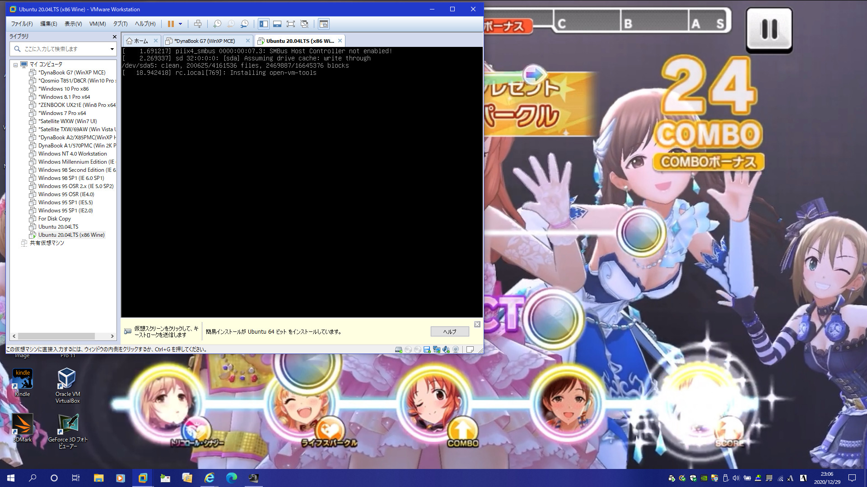Open File Explorer from taskbar

[98, 478]
